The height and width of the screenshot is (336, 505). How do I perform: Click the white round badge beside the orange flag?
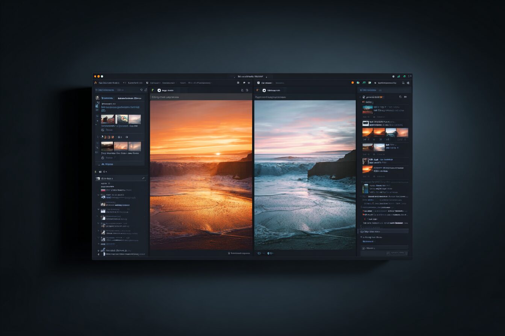click(264, 90)
